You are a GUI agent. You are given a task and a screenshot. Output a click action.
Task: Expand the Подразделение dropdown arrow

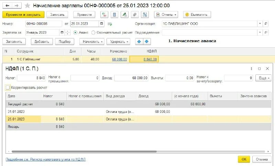[260, 32]
